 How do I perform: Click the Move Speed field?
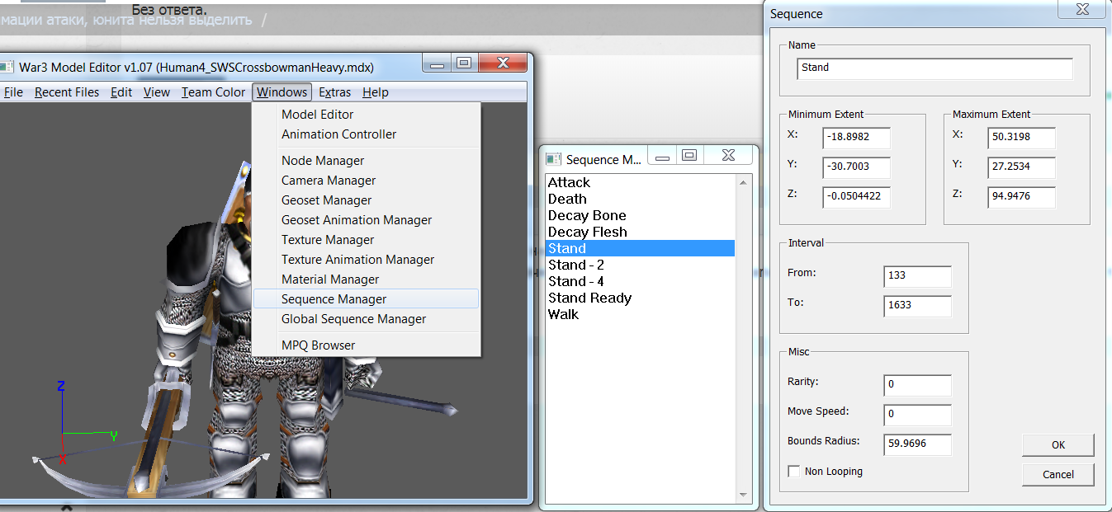tap(917, 415)
